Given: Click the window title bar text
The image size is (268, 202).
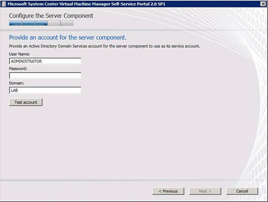Looking at the screenshot, I should (86, 4).
